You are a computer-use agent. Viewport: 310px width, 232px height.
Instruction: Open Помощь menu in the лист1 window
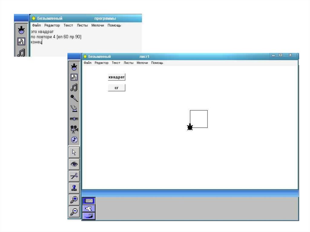[157, 63]
